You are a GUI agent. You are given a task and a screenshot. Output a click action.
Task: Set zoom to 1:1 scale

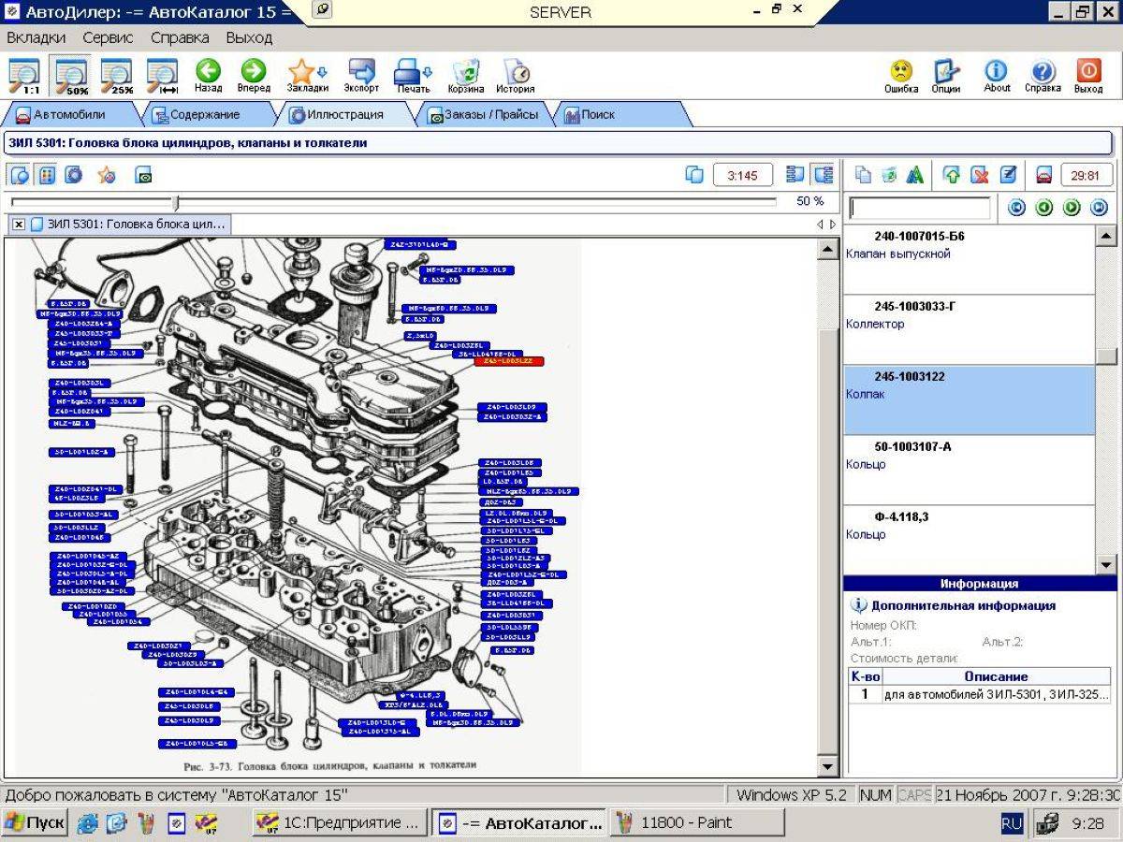tap(23, 76)
